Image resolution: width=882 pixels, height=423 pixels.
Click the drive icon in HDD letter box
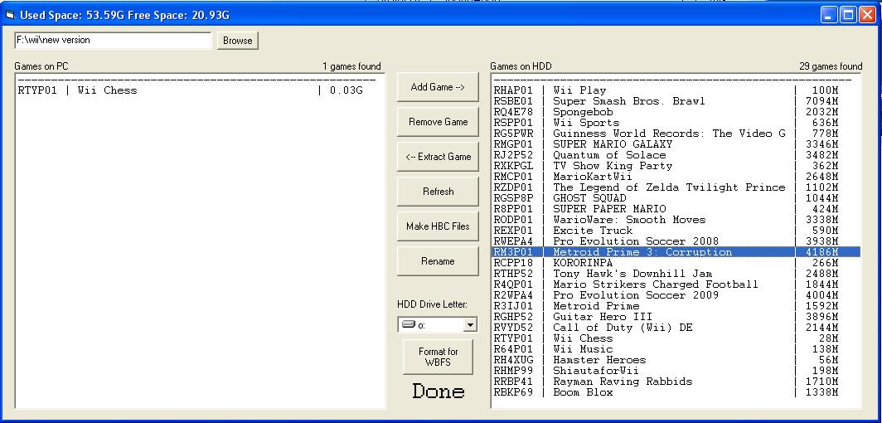pyautogui.click(x=408, y=325)
